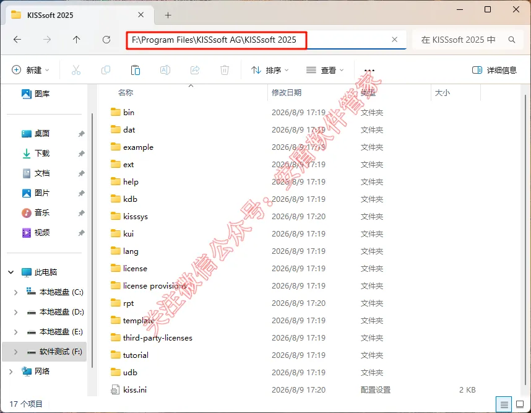531x413 pixels.
Task: Expand the 网络 tree node
Action: click(x=11, y=372)
